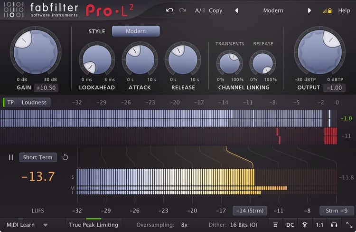Toggle the TP true peak metering button
The width and height of the screenshot is (356, 232).
point(10,102)
